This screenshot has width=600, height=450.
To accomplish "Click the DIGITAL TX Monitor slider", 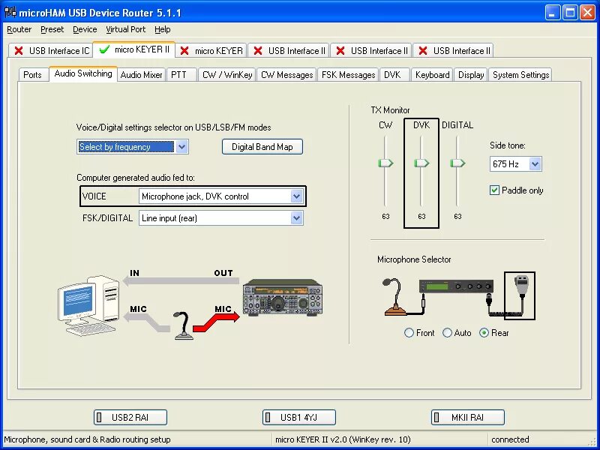I will (457, 163).
